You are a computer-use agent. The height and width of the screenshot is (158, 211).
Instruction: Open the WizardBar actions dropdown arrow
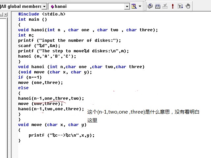(140, 6)
